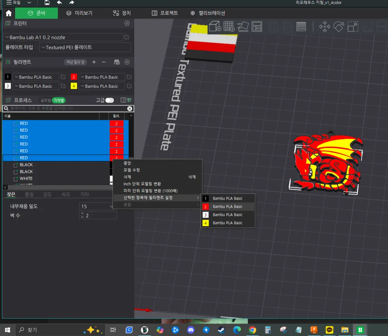
Task: Open filament 3 Bambu PLA Basic dropdown
Action: pyautogui.click(x=36, y=86)
